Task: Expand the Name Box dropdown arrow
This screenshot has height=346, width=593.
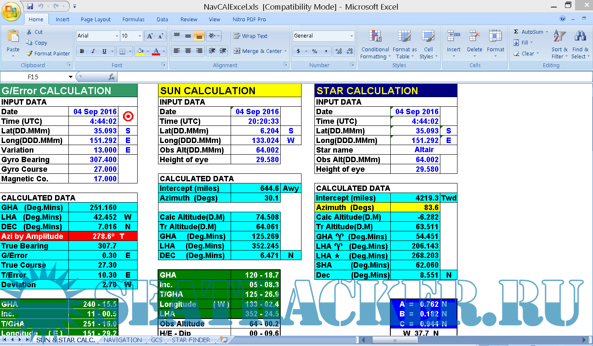Action: click(70, 77)
